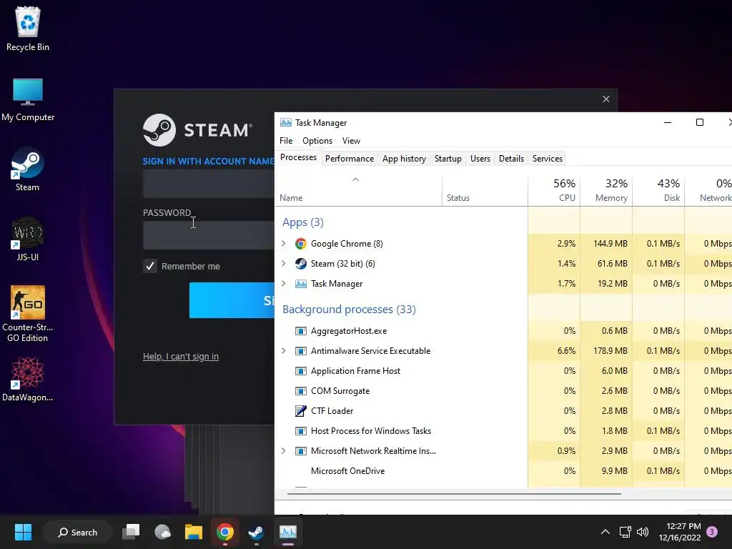Image resolution: width=732 pixels, height=549 pixels.
Task: Switch to the App history tab
Action: click(x=404, y=159)
